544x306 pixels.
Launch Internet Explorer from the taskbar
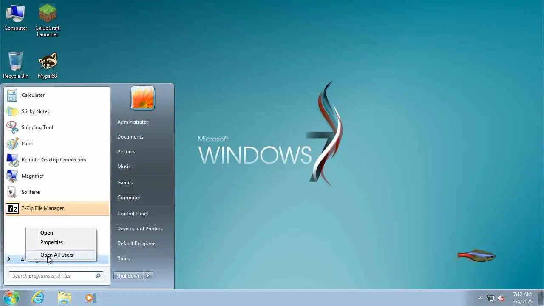coord(38,298)
